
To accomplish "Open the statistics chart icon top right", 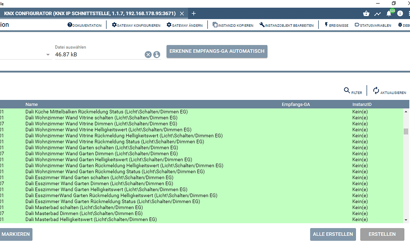I will [x=377, y=13].
